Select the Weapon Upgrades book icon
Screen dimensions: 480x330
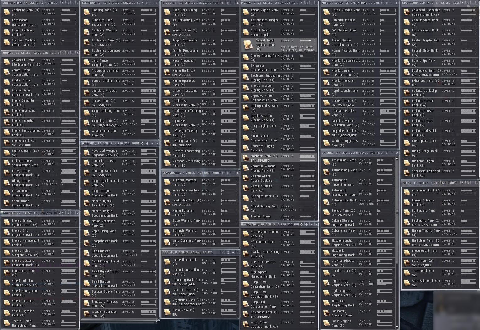coord(86,314)
